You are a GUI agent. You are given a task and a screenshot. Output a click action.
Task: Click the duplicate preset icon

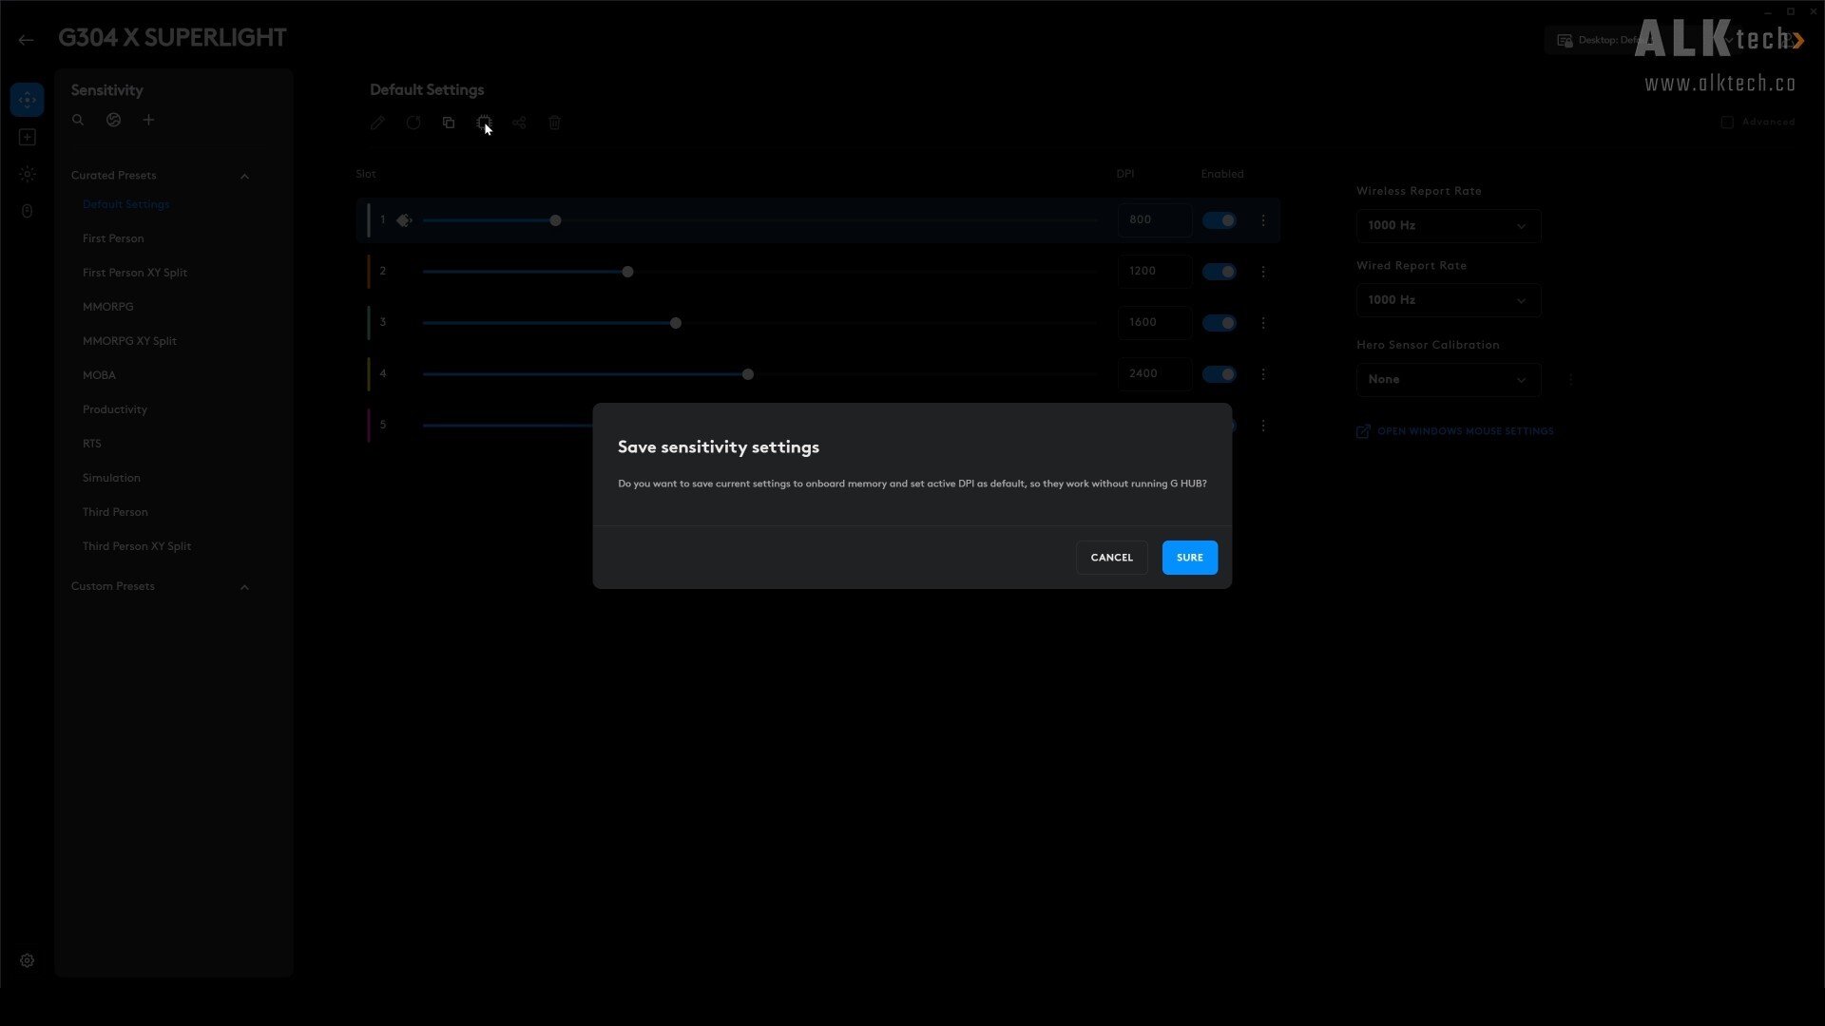449,123
